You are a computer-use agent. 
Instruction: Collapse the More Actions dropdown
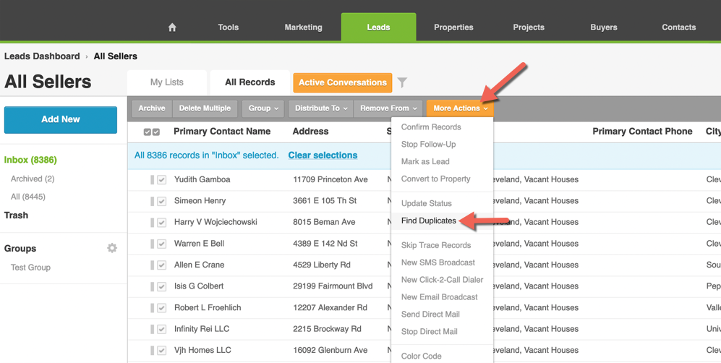tap(460, 108)
